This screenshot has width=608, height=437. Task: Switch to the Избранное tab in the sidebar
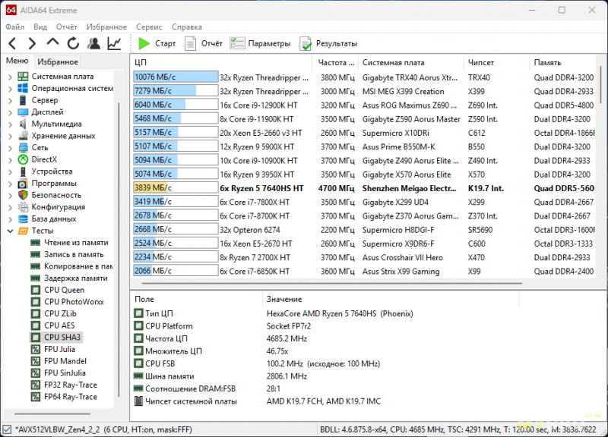tap(58, 61)
